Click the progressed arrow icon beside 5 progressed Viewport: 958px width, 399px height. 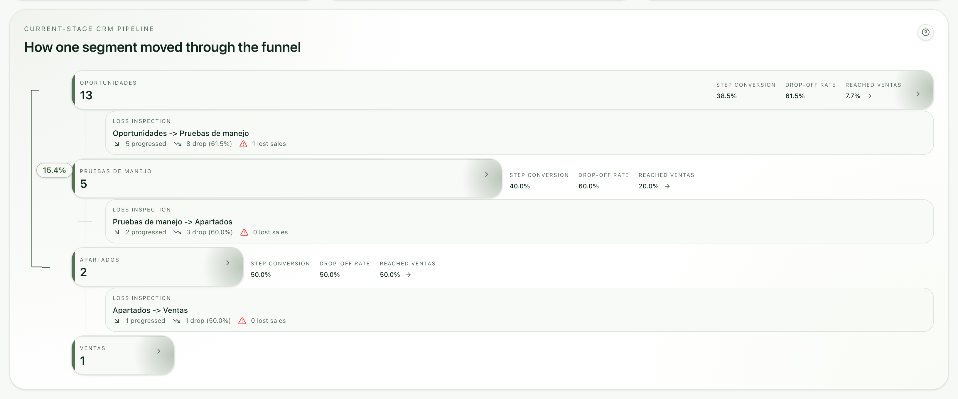click(117, 144)
